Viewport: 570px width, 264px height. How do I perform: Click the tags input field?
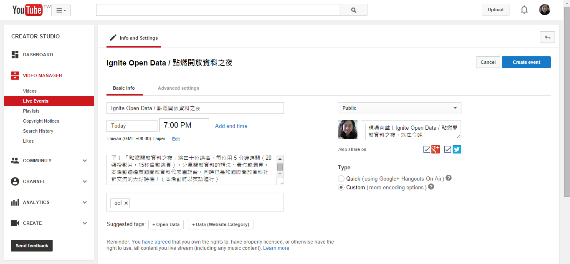pyautogui.click(x=195, y=202)
